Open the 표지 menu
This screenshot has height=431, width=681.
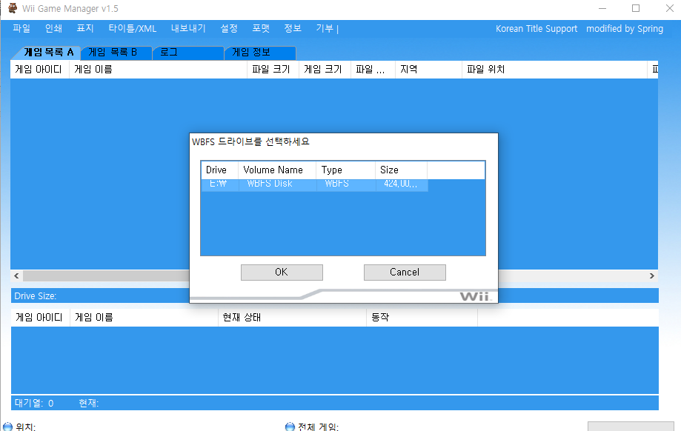85,29
